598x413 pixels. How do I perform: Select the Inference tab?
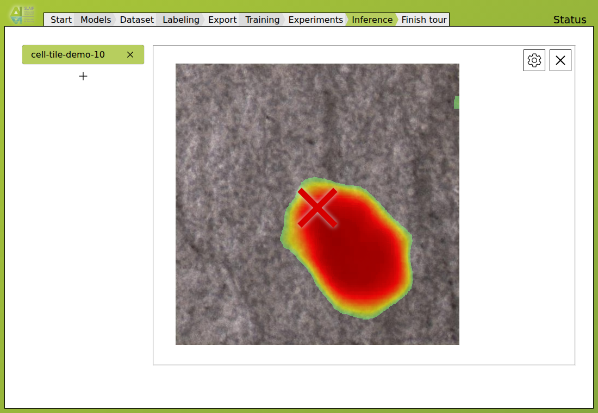tap(372, 20)
